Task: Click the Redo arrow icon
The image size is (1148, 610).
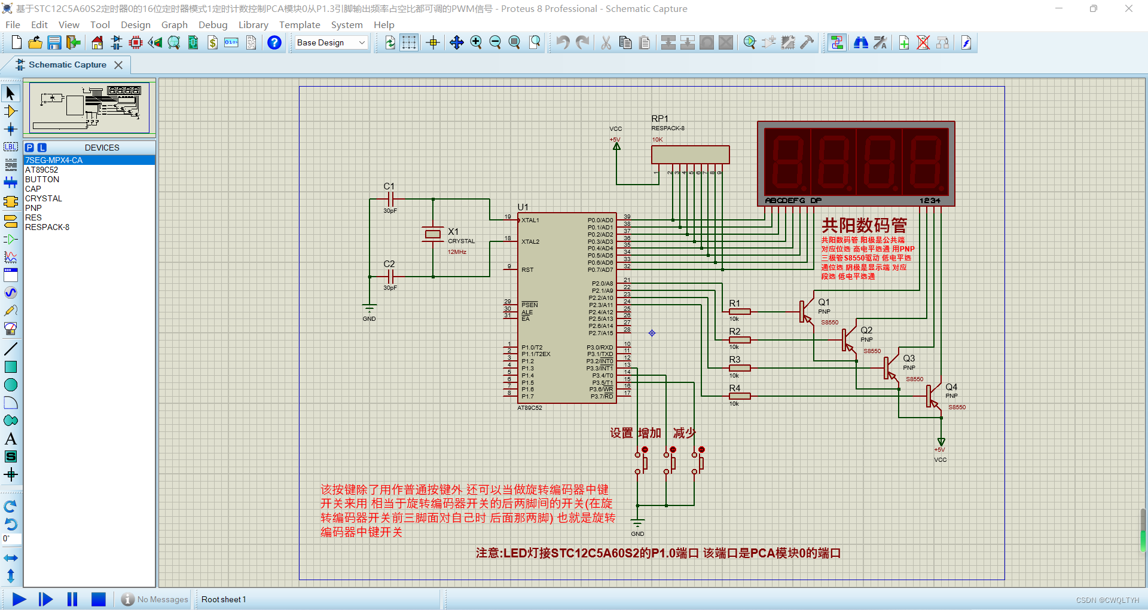Action: point(582,42)
